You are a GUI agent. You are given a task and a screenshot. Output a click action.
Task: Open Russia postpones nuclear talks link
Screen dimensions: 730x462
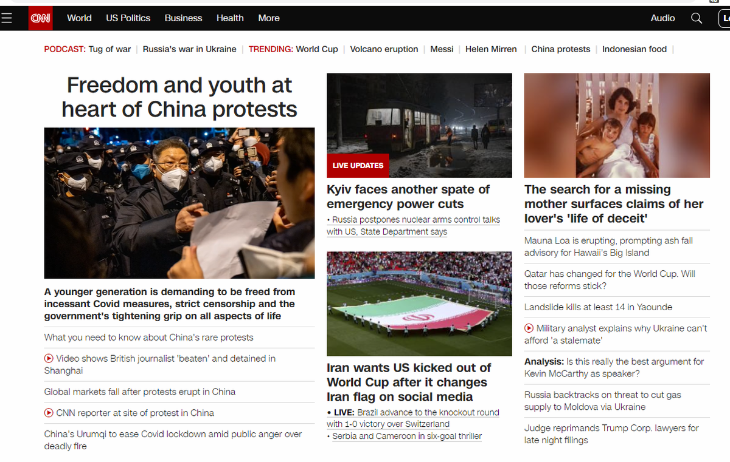414,226
